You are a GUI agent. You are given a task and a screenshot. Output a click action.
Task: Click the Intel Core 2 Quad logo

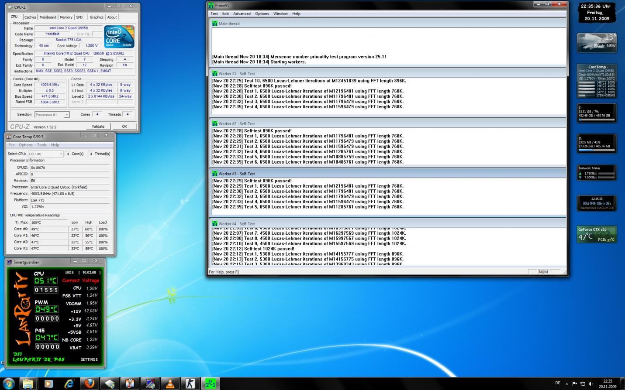point(119,37)
